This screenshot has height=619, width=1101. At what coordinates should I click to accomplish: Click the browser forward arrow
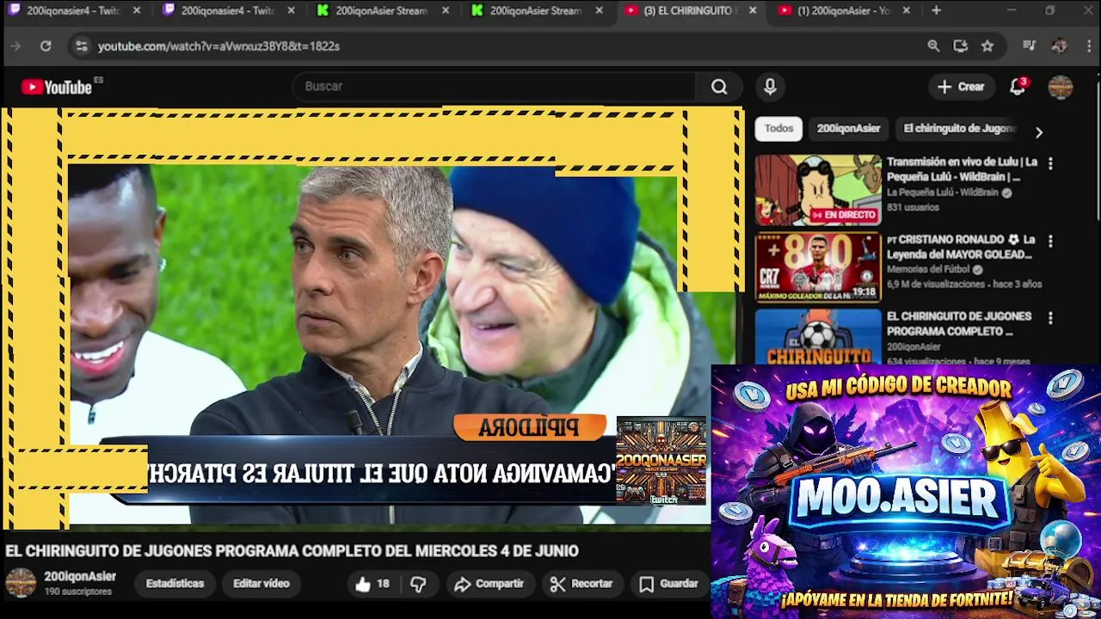(x=15, y=46)
